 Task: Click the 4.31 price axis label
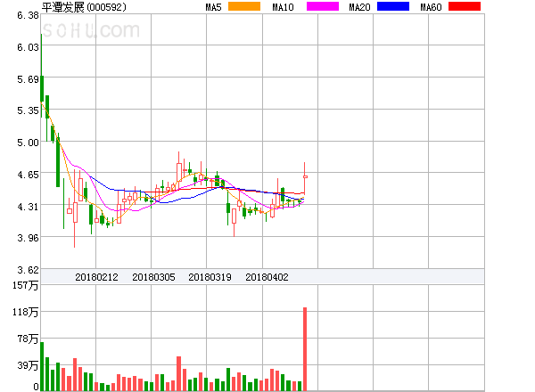[x=28, y=207]
